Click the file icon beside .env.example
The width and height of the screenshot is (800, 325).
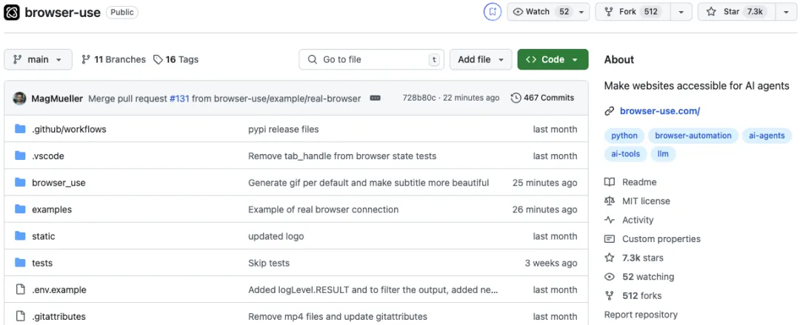pos(21,289)
